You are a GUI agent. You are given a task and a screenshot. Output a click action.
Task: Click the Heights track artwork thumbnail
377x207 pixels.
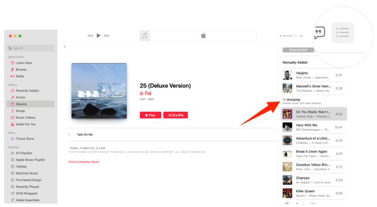point(287,75)
